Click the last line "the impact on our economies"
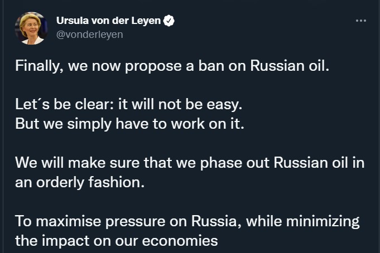The height and width of the screenshot is (253, 380). 117,241
